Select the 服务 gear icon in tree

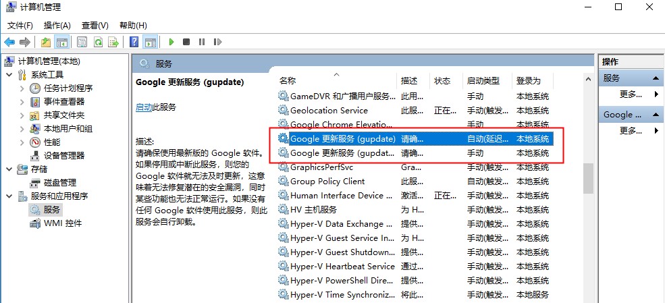coord(35,210)
